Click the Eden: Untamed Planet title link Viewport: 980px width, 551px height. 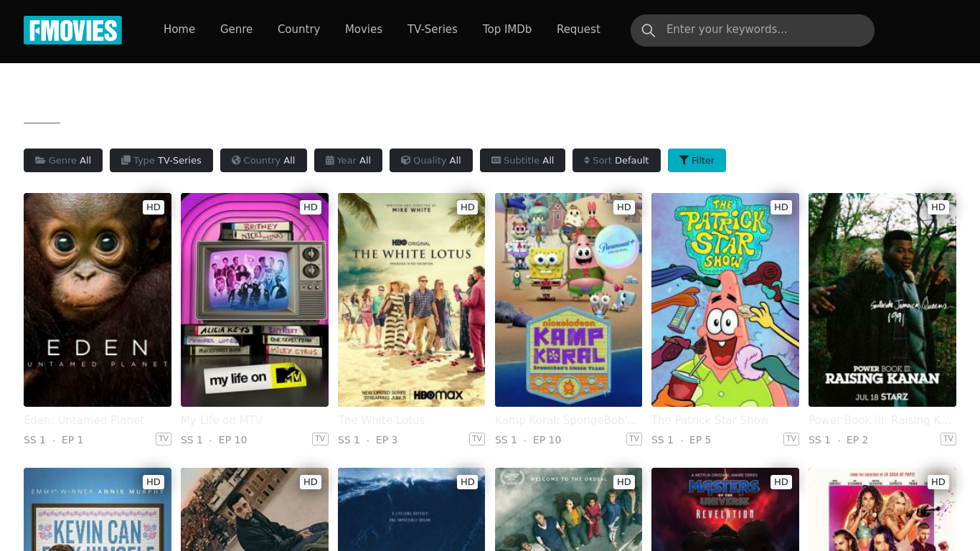click(x=84, y=420)
